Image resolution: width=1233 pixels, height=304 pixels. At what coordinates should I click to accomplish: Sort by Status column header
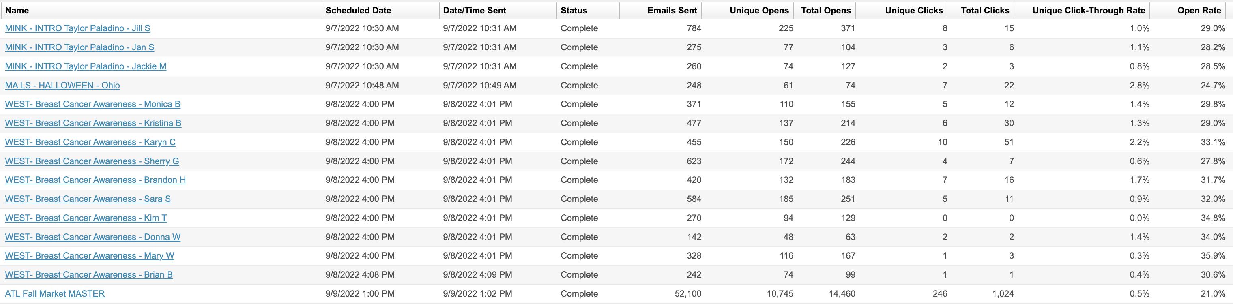574,11
